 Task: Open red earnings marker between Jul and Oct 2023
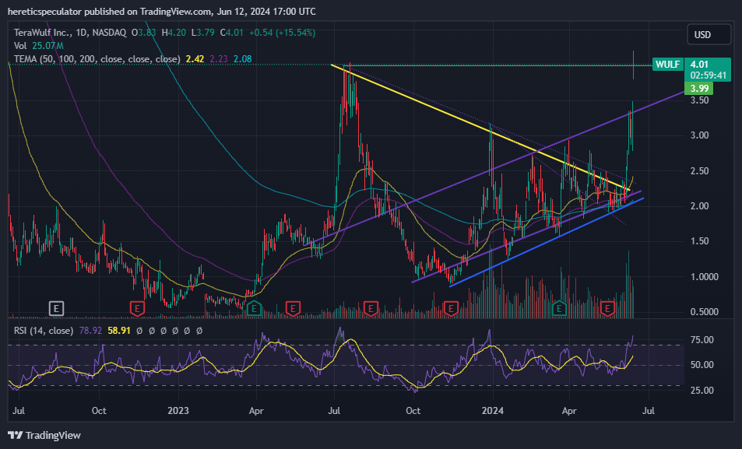click(371, 309)
